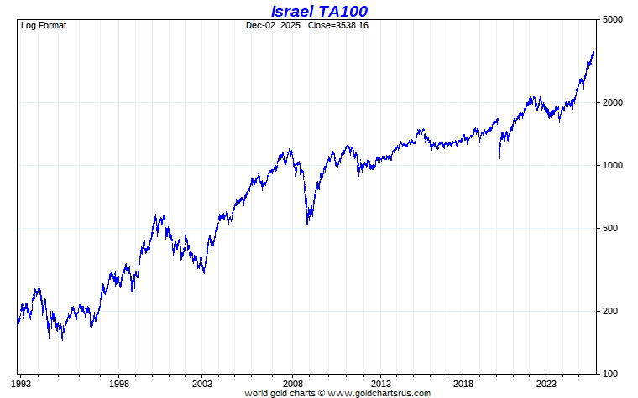Click the 'Close=3538.16' value
Screen dimensions: 638x398
pyautogui.click(x=338, y=26)
